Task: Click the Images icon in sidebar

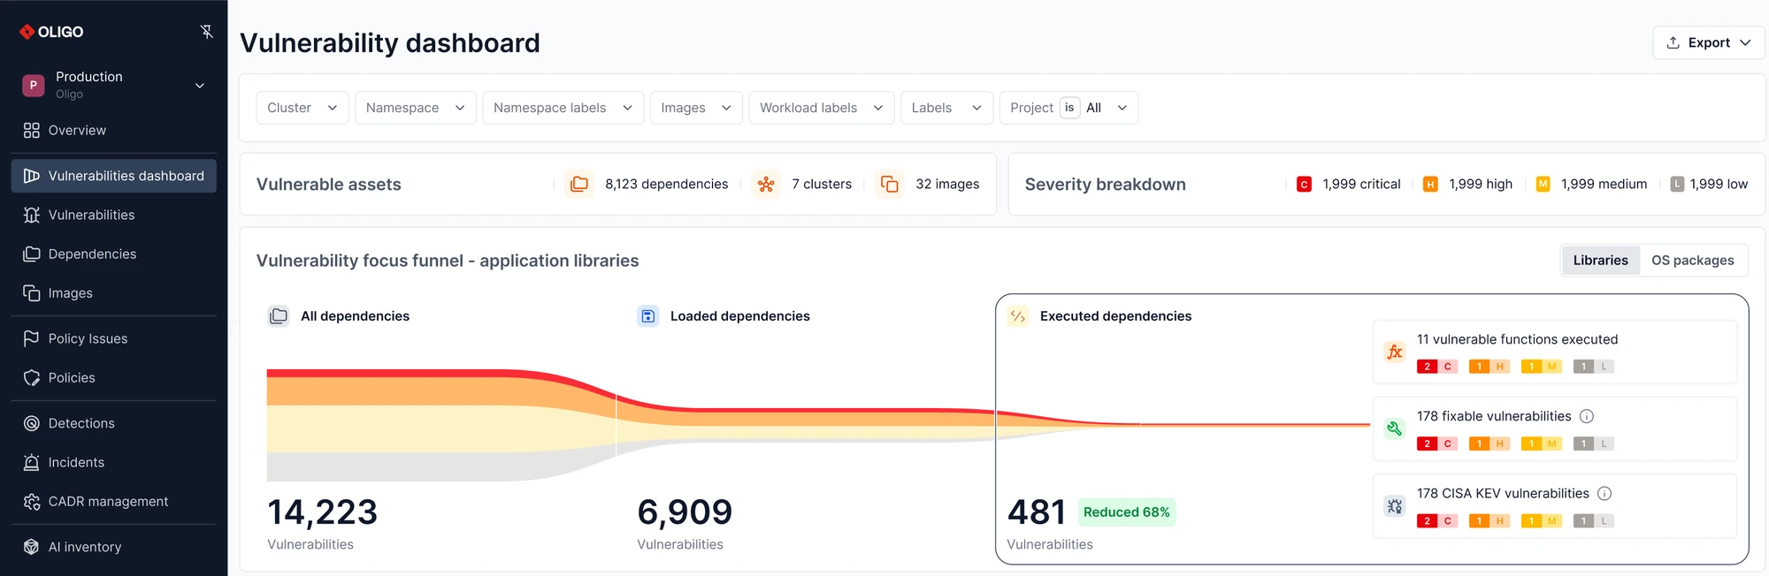Action: point(32,292)
